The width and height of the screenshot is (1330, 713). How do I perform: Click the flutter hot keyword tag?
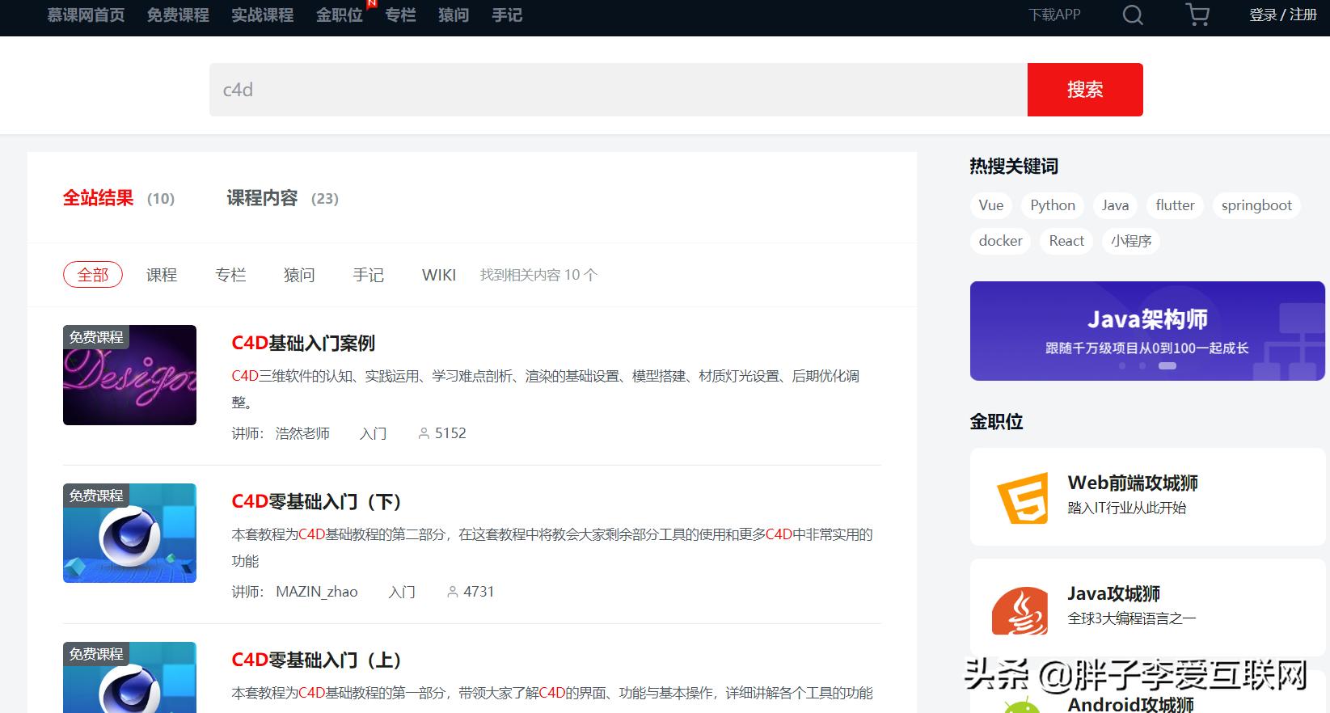pos(1175,205)
